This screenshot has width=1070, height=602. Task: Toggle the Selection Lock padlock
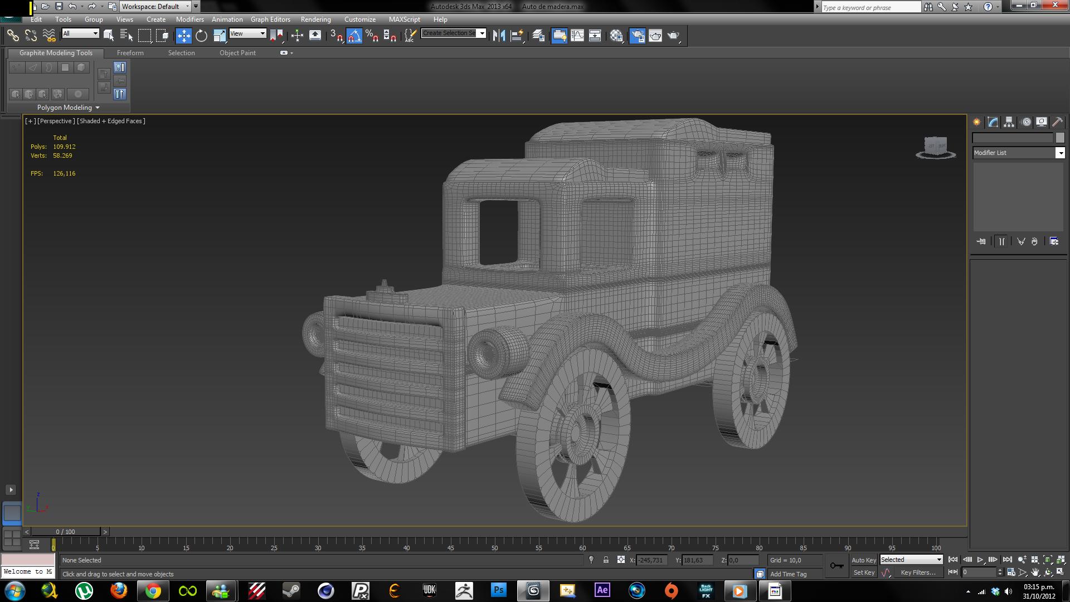click(x=606, y=560)
